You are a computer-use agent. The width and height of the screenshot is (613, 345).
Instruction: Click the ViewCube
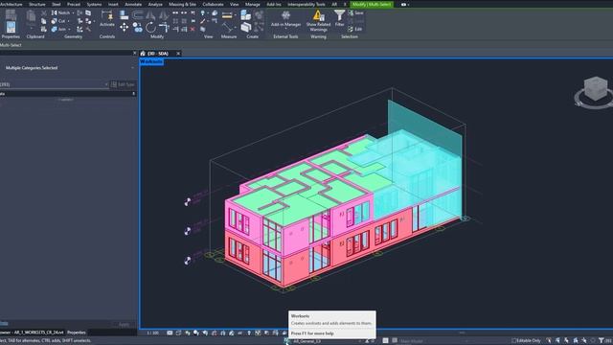pos(595,89)
